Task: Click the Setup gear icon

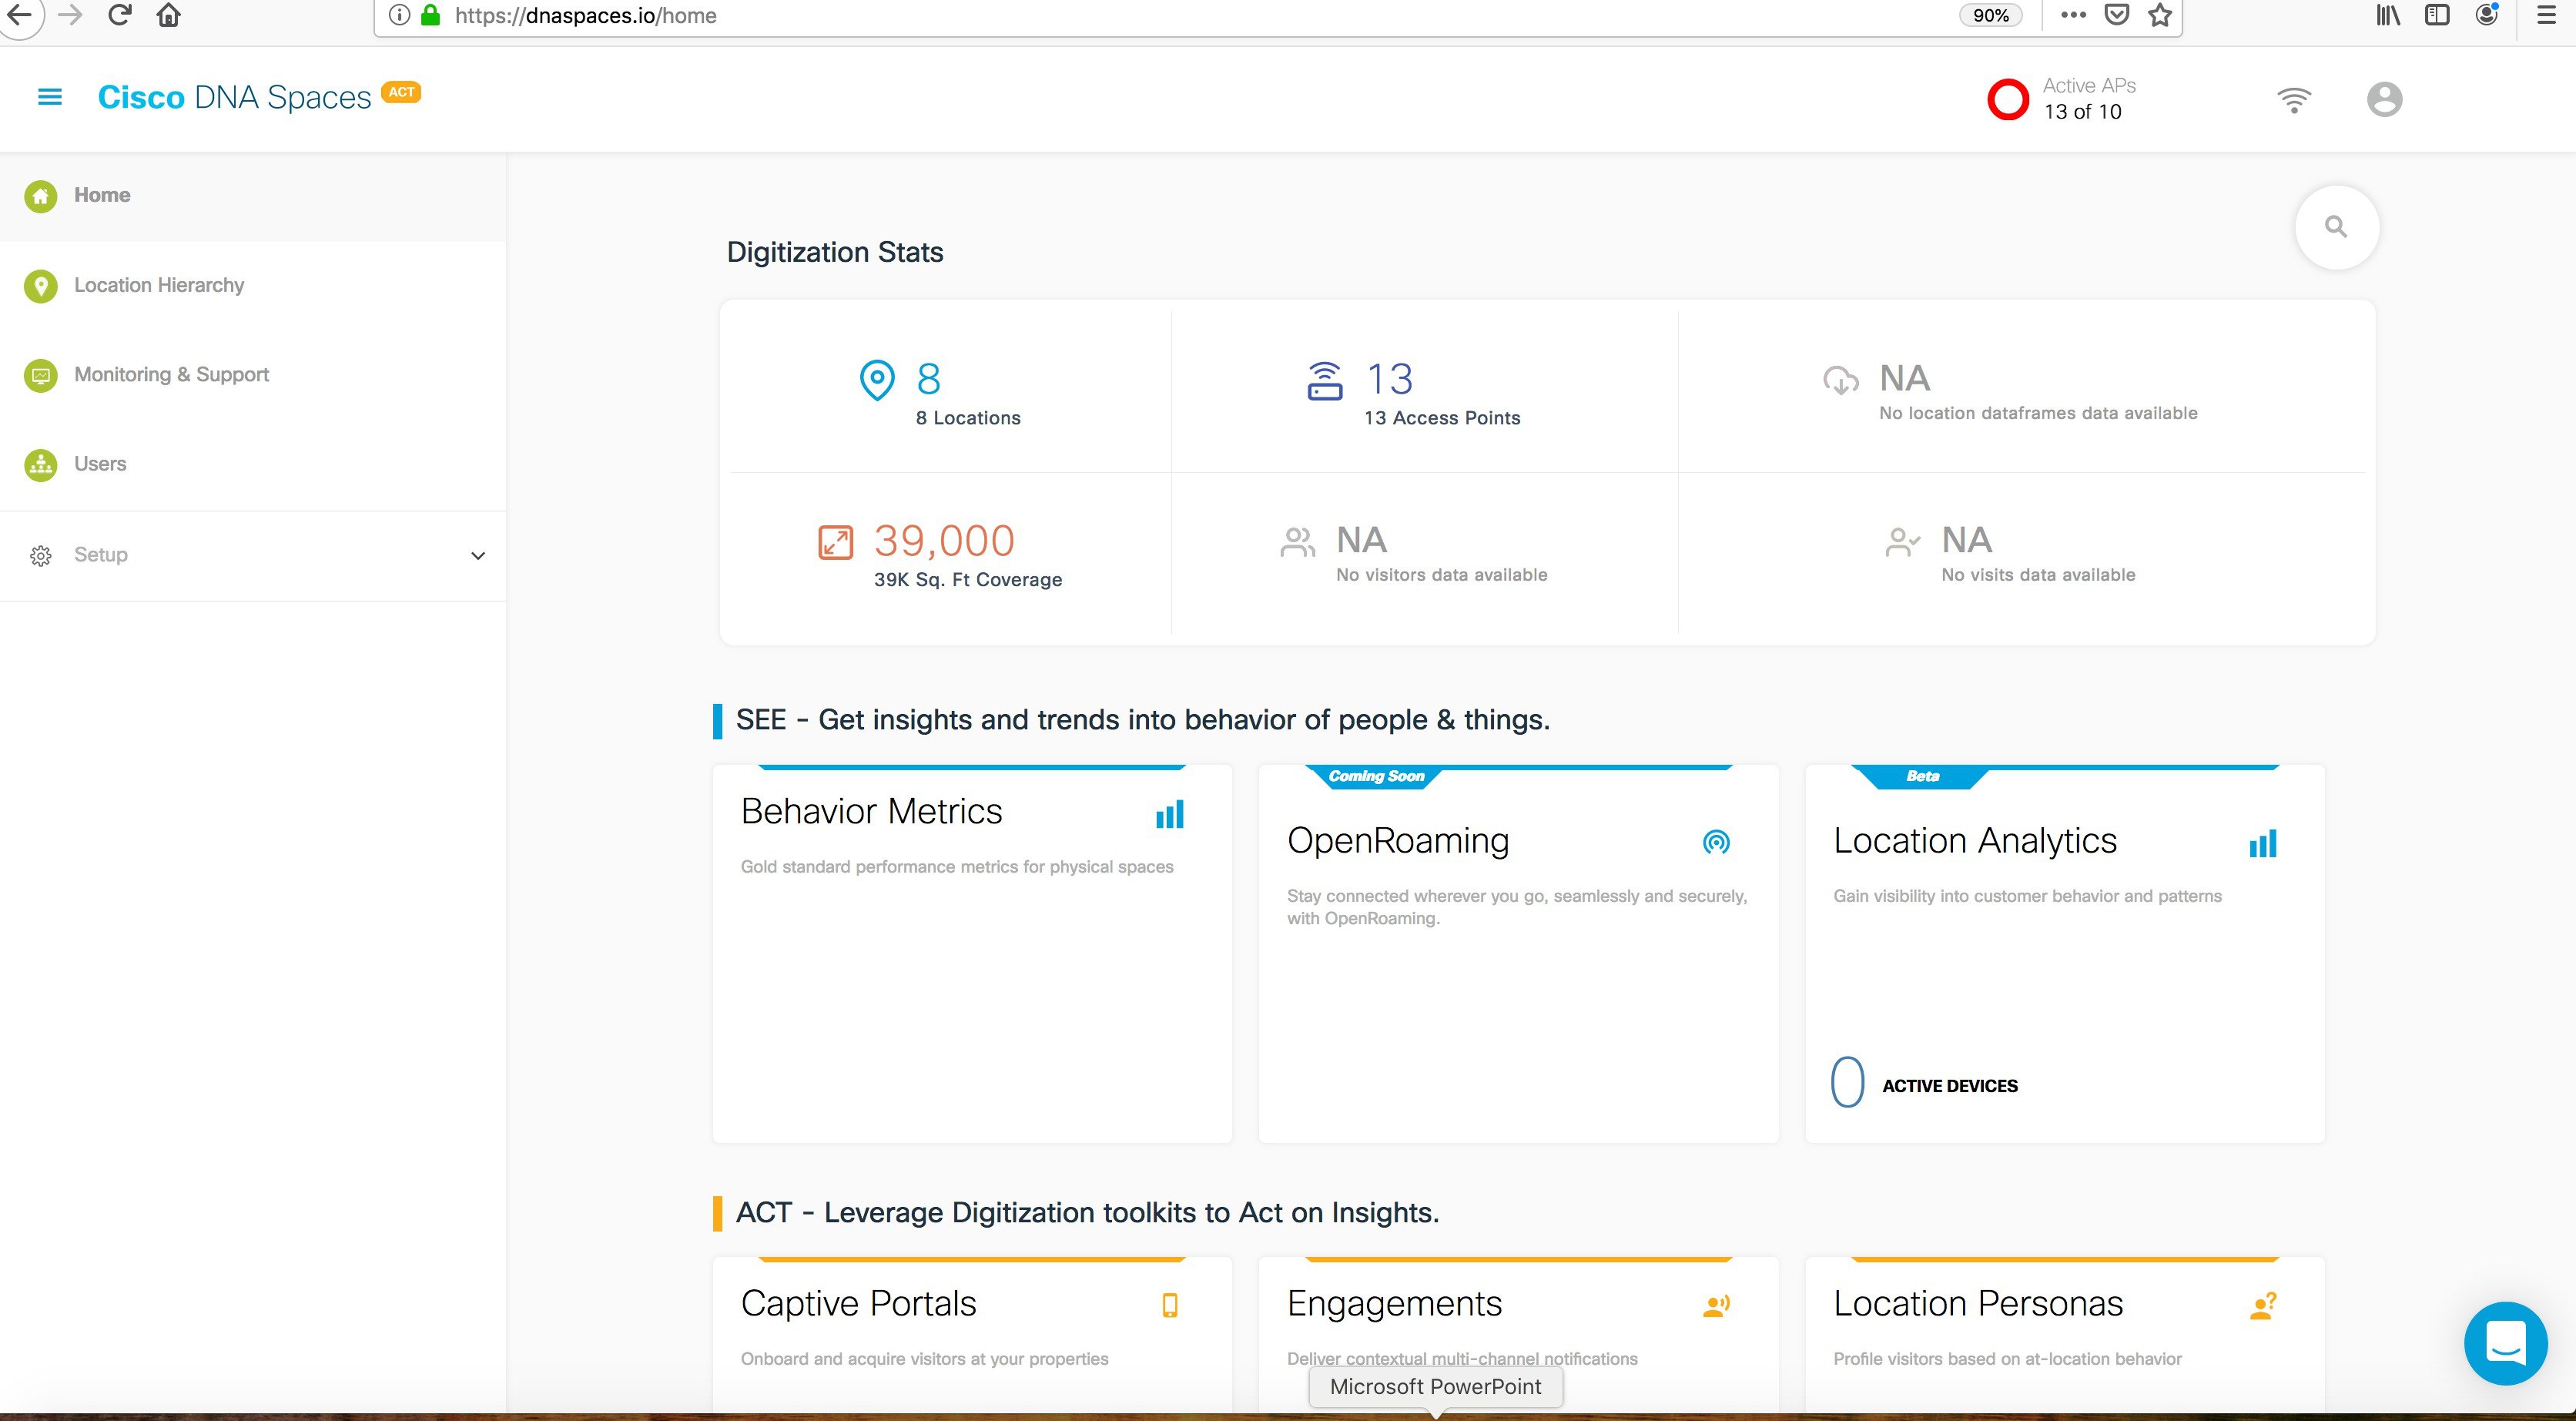Action: (x=41, y=556)
